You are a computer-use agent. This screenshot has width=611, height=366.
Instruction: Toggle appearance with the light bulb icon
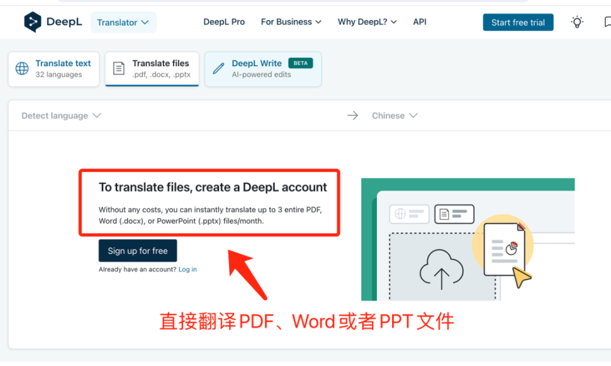tap(577, 22)
